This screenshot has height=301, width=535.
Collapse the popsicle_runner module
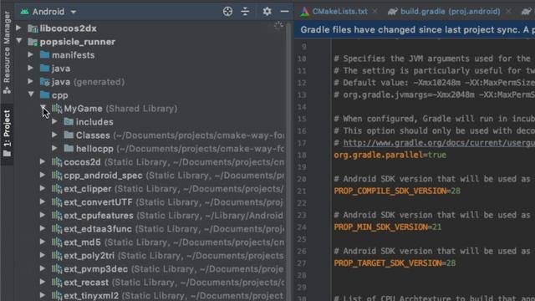18,41
